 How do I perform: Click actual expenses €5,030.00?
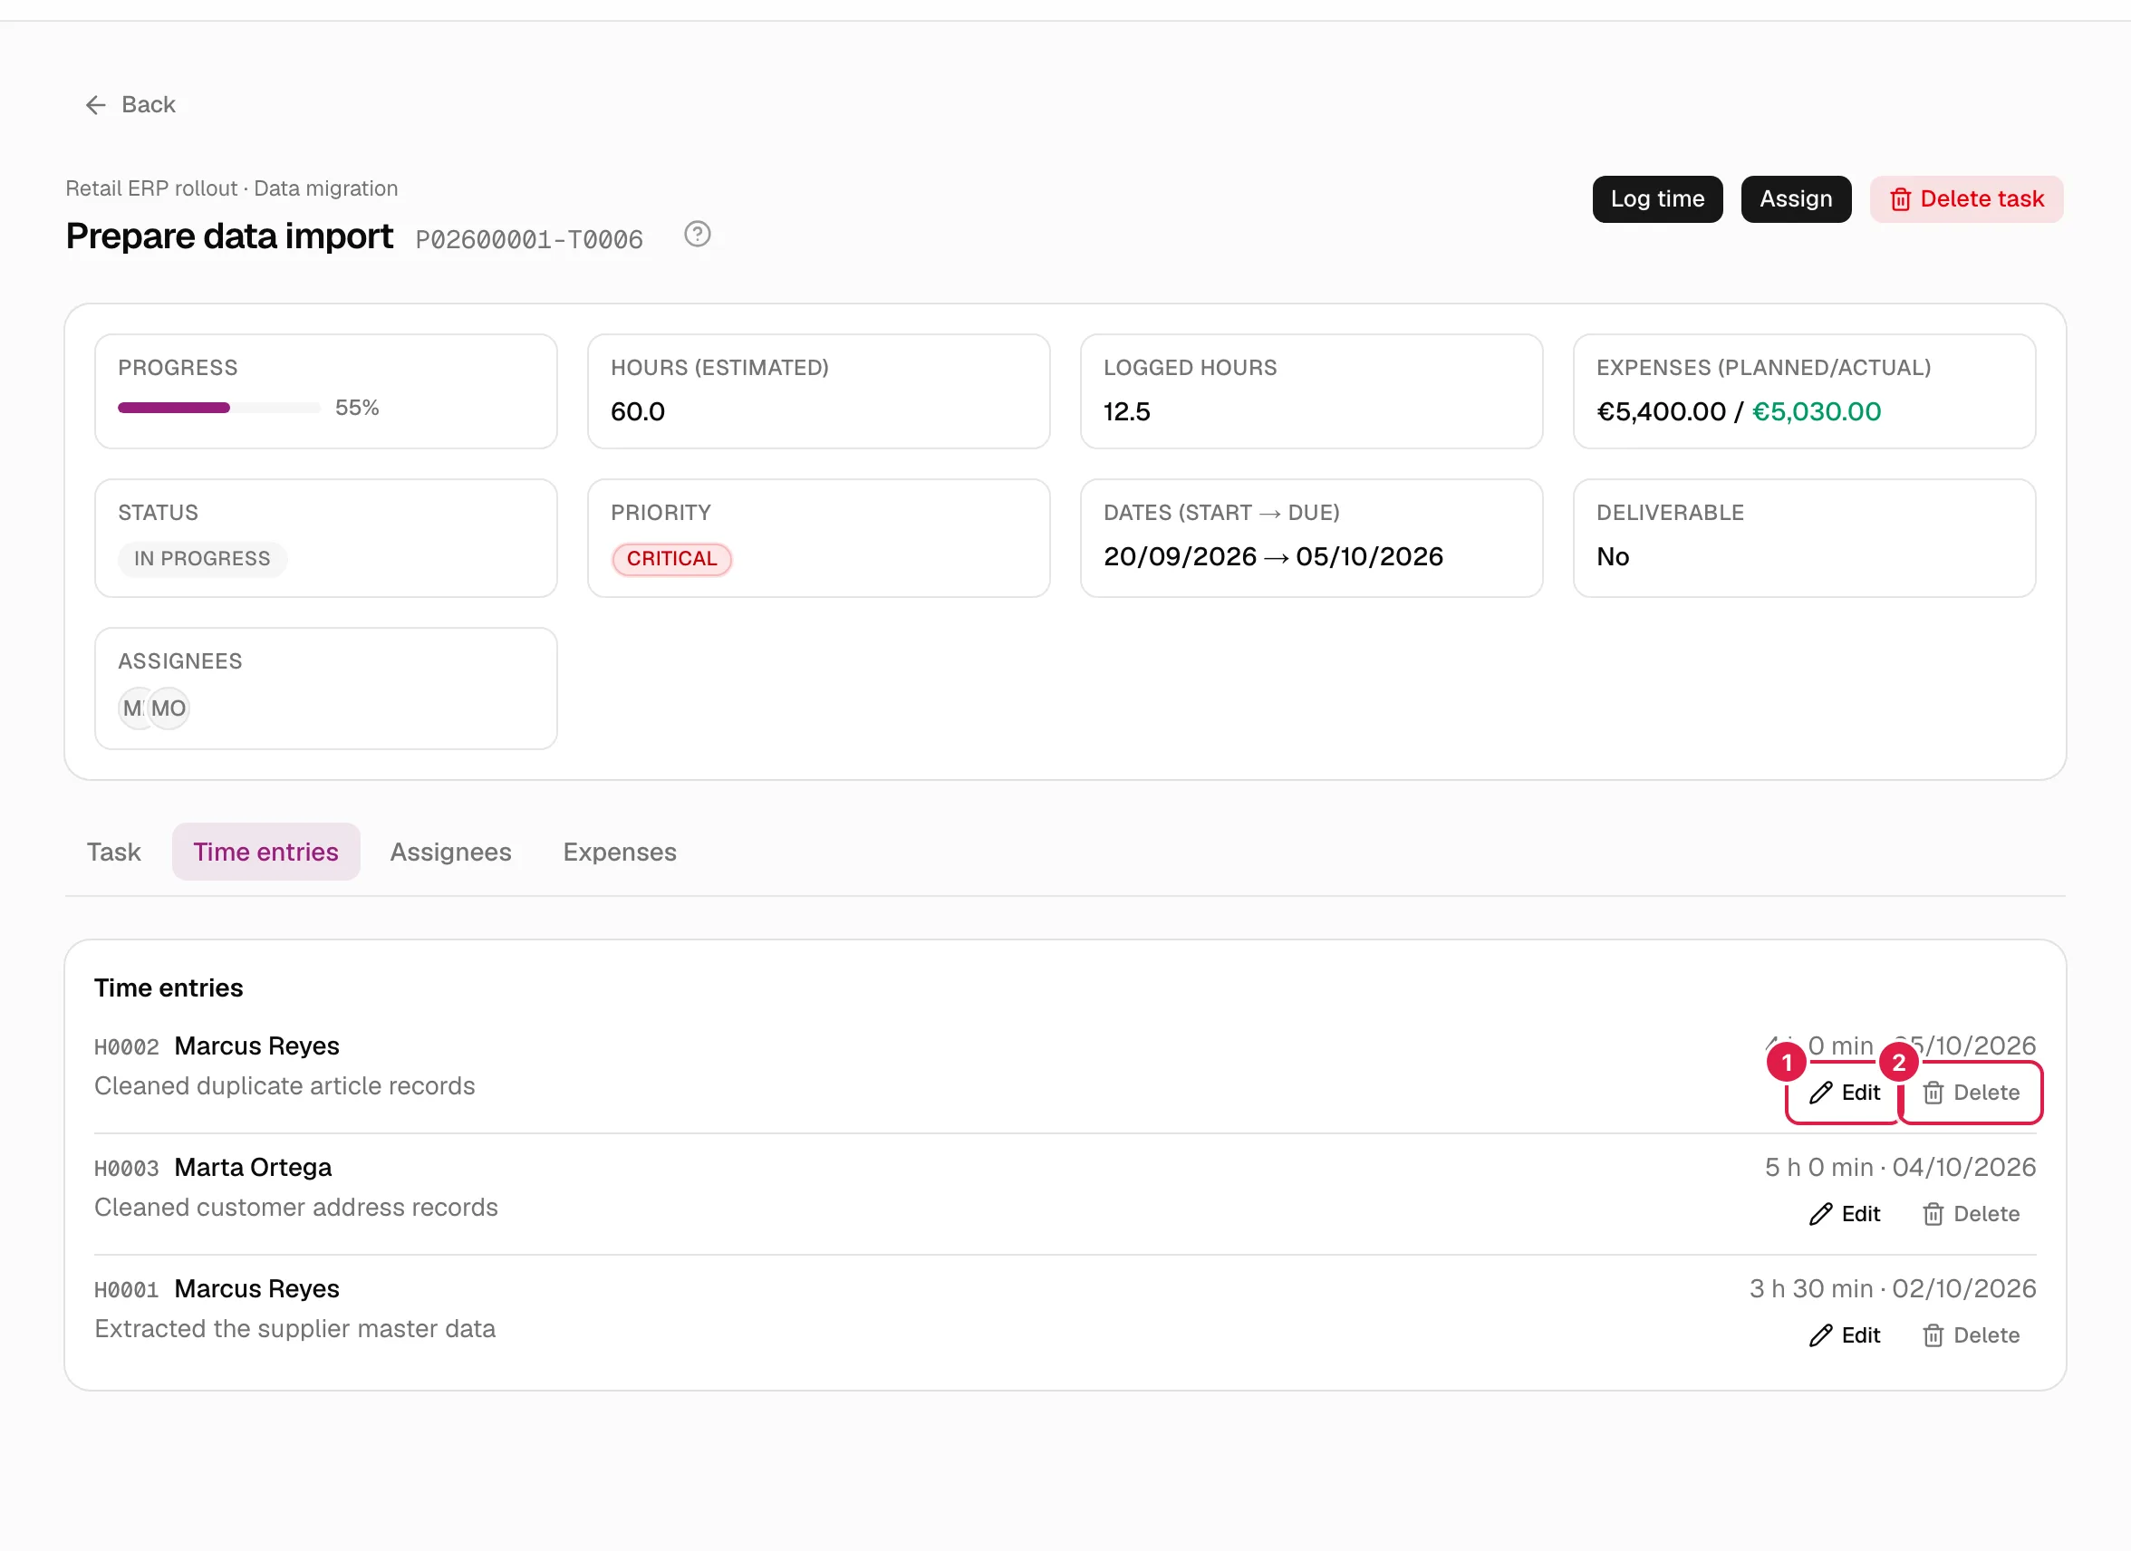coord(1817,411)
